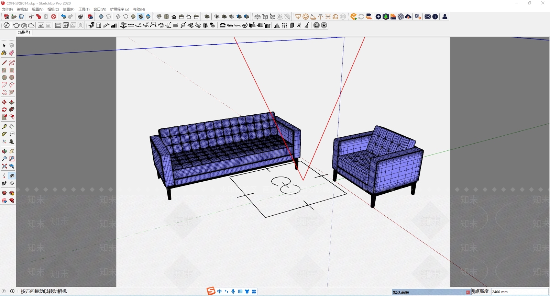Open the 编辑(E) menu
Viewport: 550px width, 296px height.
click(x=22, y=9)
